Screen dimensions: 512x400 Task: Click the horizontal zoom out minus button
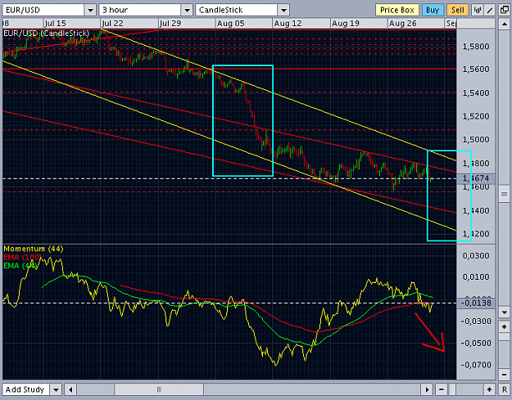(x=442, y=389)
